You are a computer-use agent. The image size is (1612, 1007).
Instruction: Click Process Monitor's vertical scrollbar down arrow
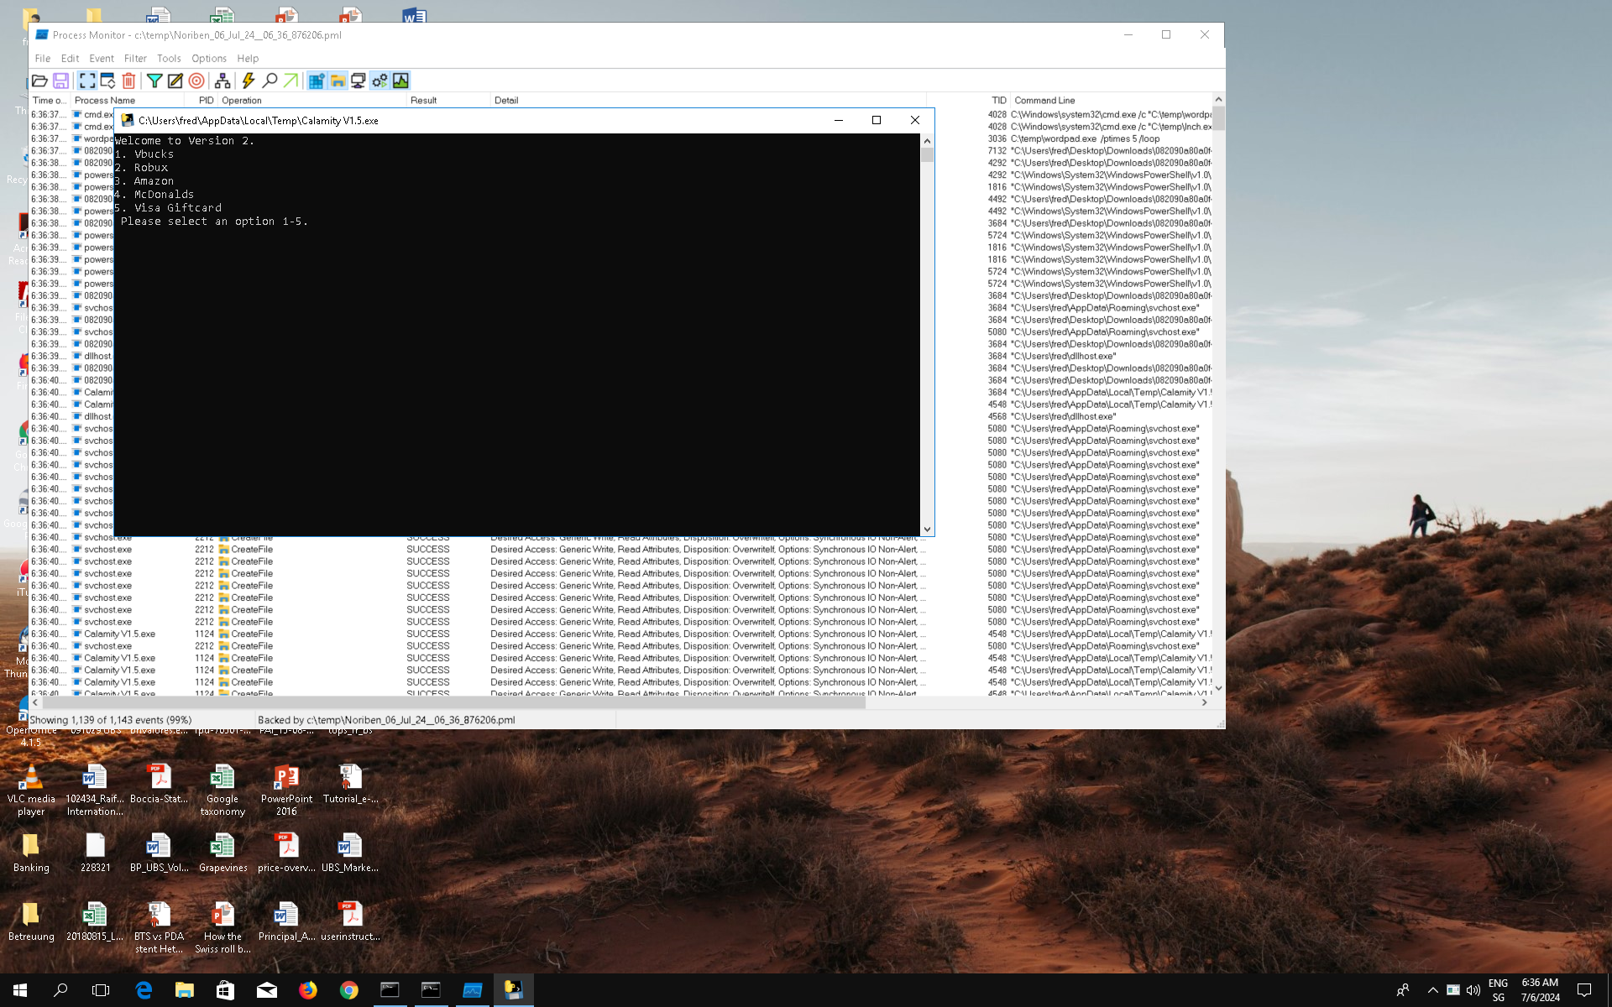pos(1218,688)
